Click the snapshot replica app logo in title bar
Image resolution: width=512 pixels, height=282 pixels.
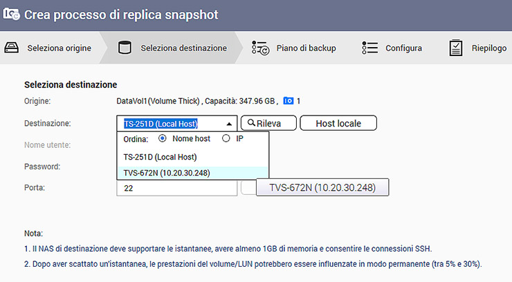(x=11, y=15)
